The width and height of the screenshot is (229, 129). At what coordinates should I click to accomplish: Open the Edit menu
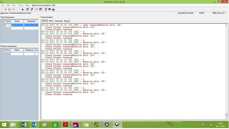[x=8, y=5]
